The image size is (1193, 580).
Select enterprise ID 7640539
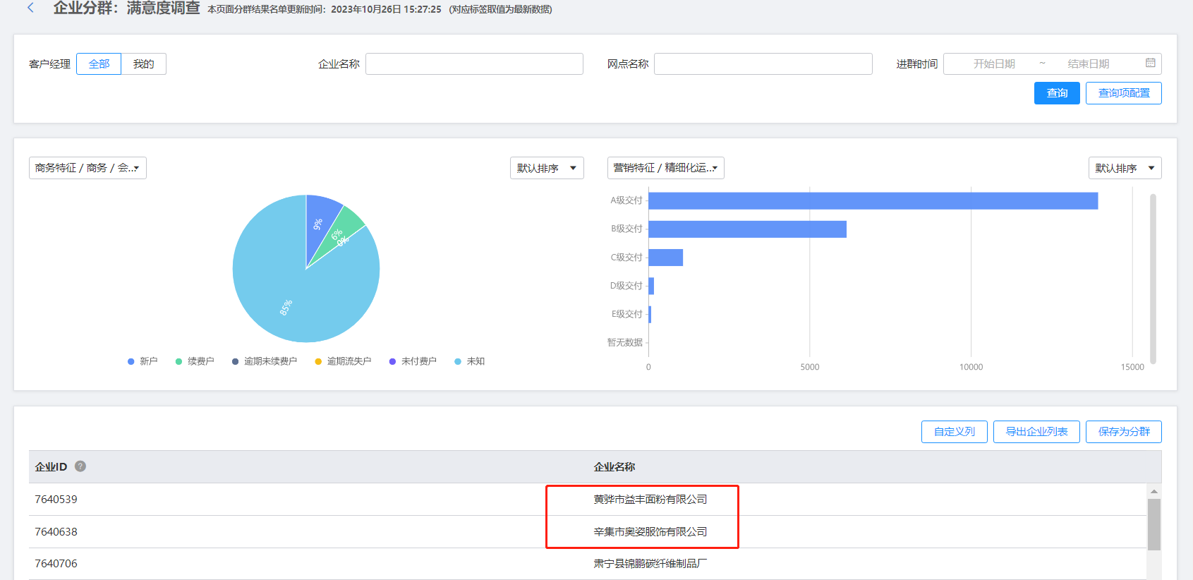[x=56, y=499]
